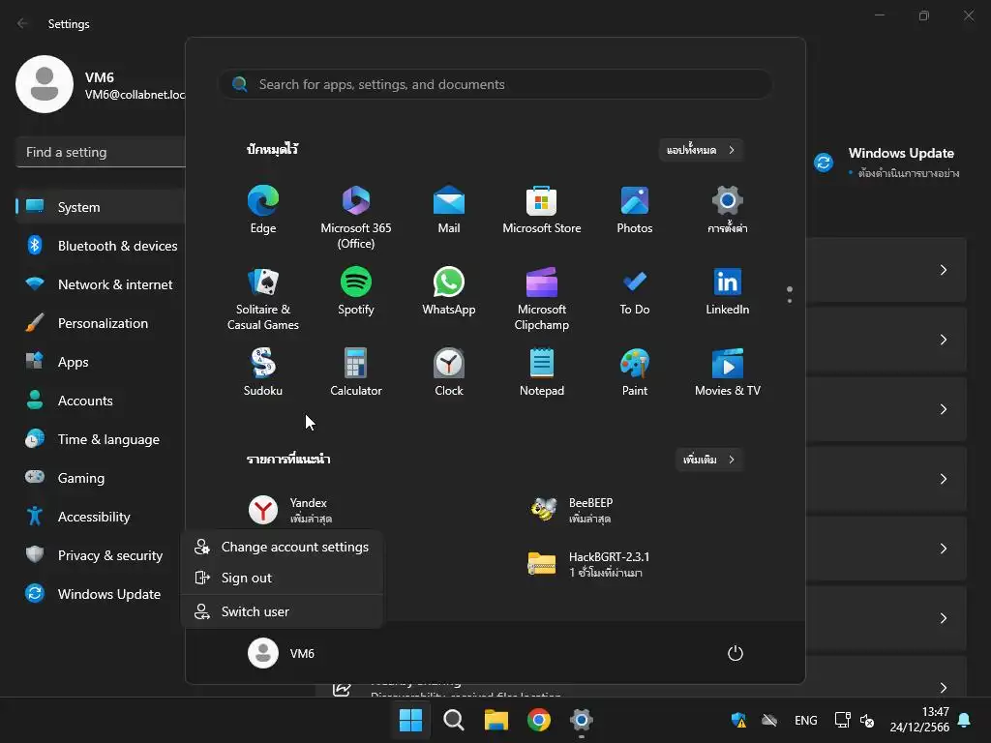Click the Start menu search box
The height and width of the screenshot is (743, 991).
coord(495,84)
